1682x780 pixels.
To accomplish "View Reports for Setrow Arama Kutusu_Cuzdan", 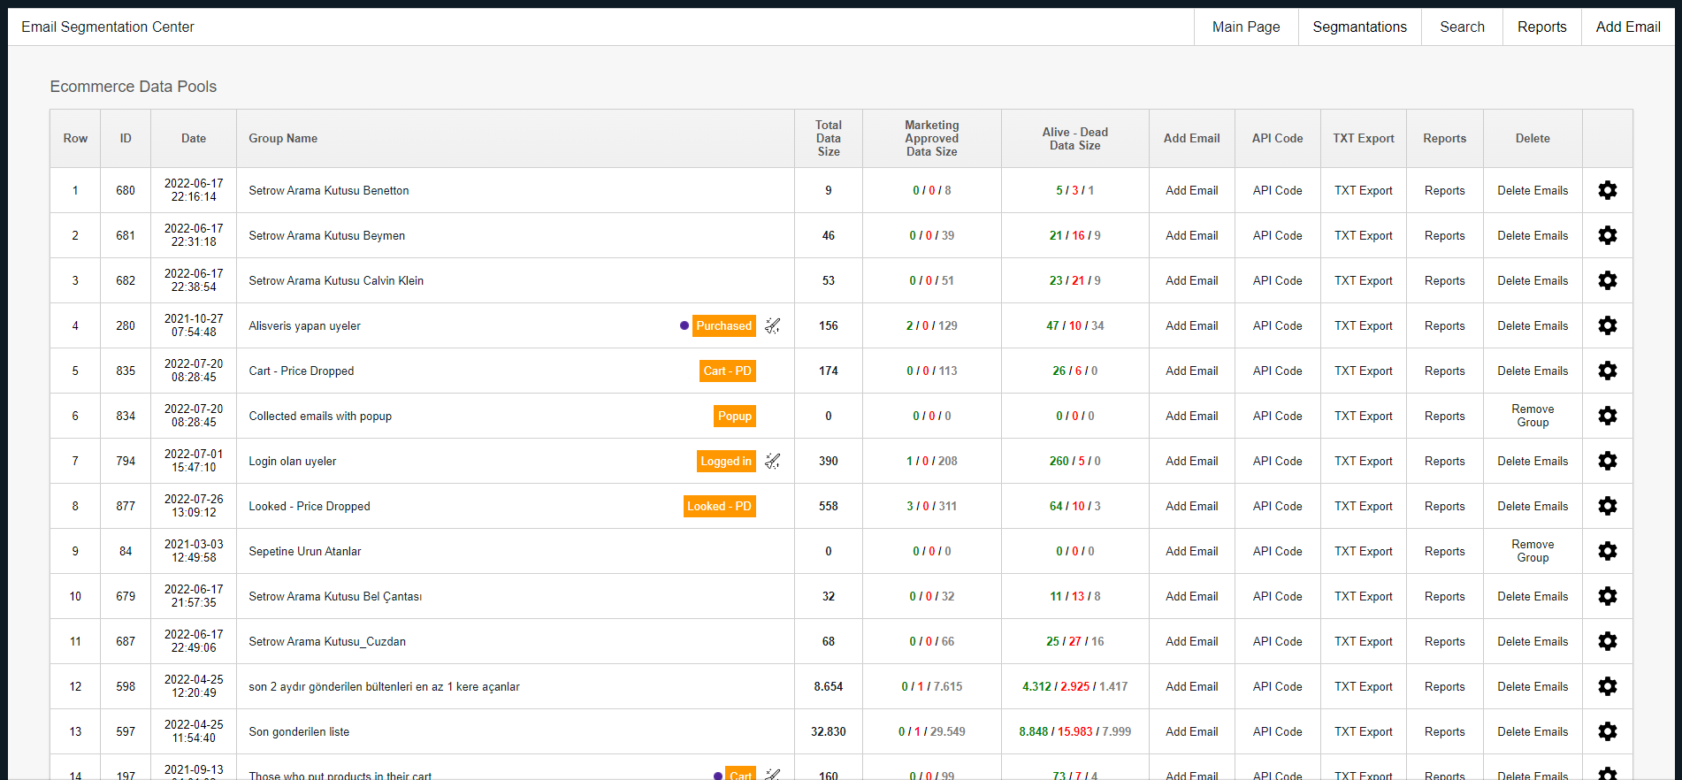I will [x=1444, y=641].
